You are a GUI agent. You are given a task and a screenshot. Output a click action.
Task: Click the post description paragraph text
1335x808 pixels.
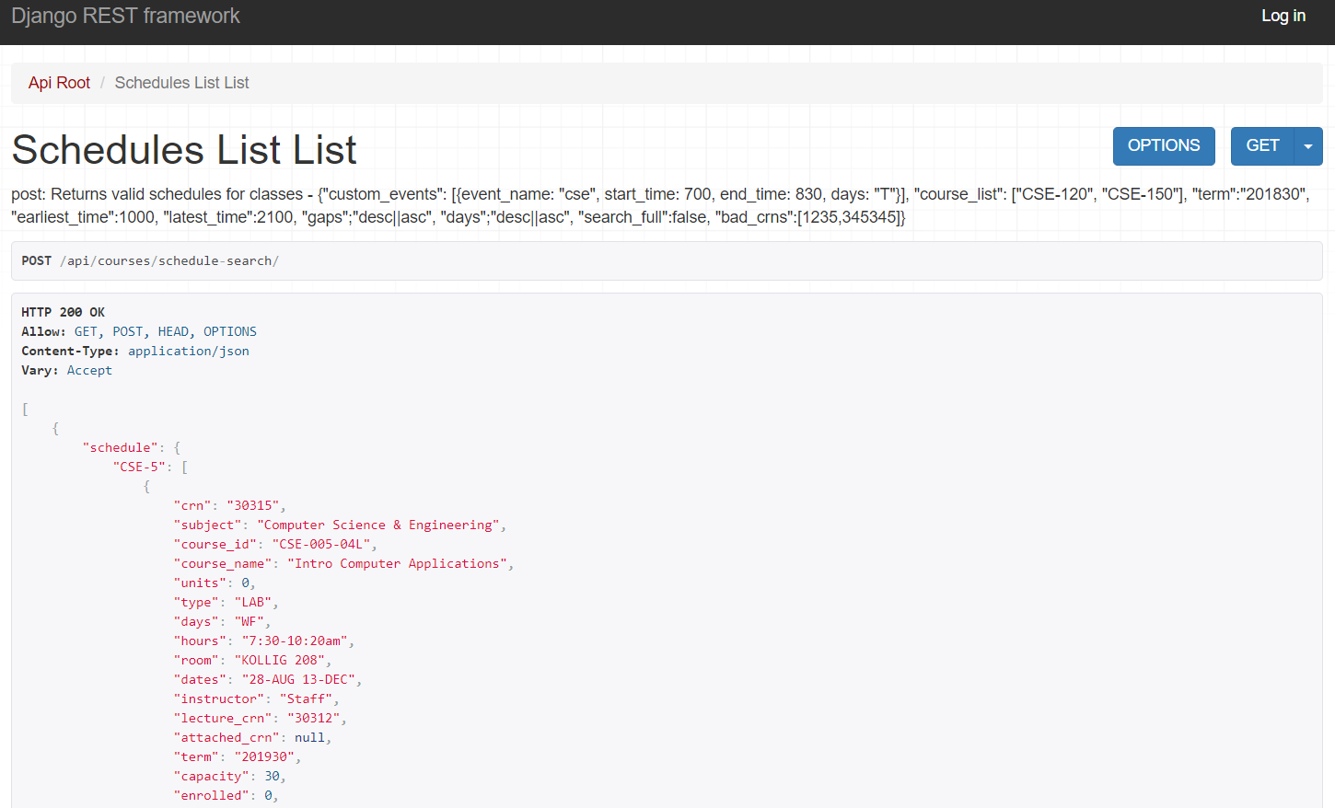pos(661,206)
